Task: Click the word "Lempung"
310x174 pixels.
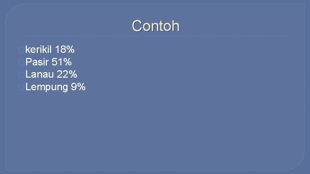Action: point(46,87)
